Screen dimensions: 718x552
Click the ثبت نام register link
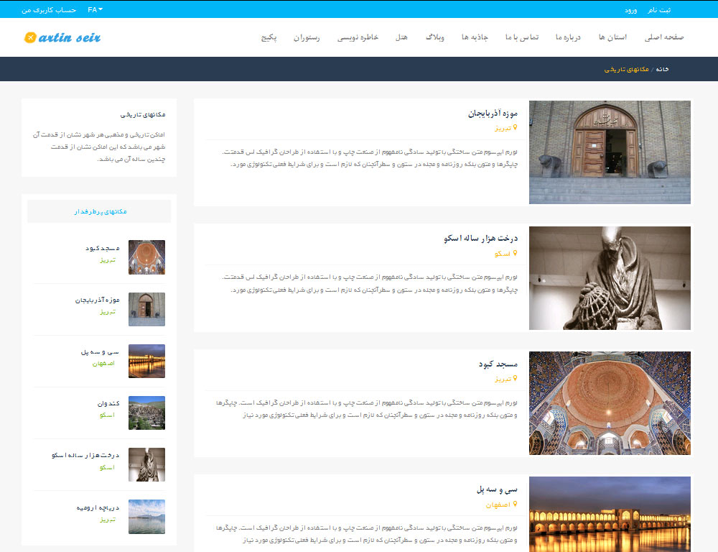(x=659, y=10)
